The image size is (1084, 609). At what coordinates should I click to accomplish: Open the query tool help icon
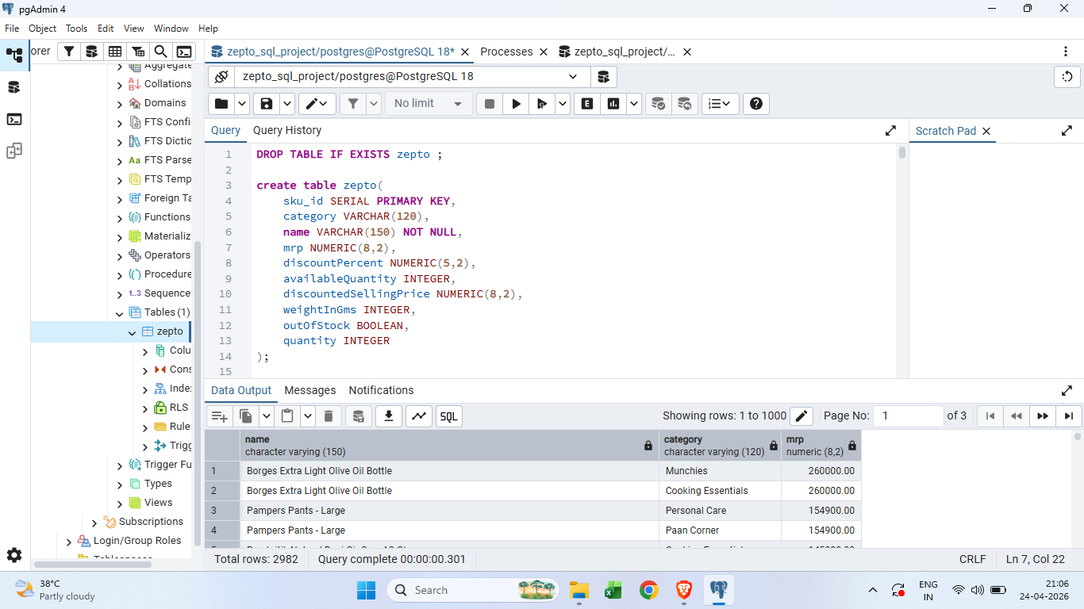(756, 104)
